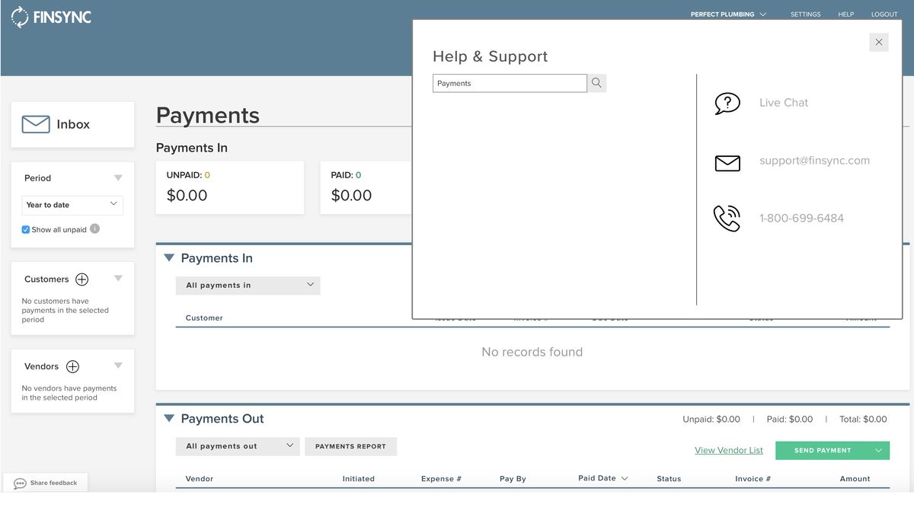Screen dimensions: 914x514
Task: Open the Perfect Plumbing company menu
Action: (x=727, y=14)
